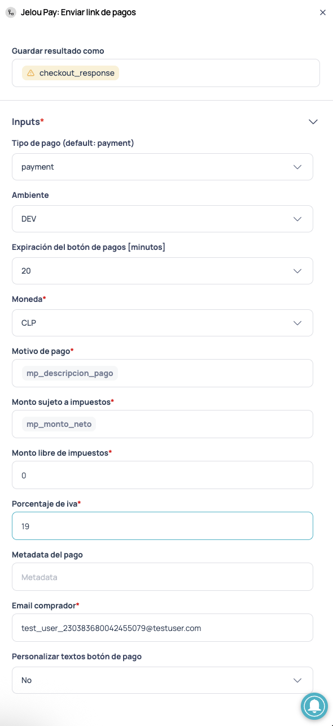
Task: Open the Moneda dropdown showing CLP
Action: 163,323
